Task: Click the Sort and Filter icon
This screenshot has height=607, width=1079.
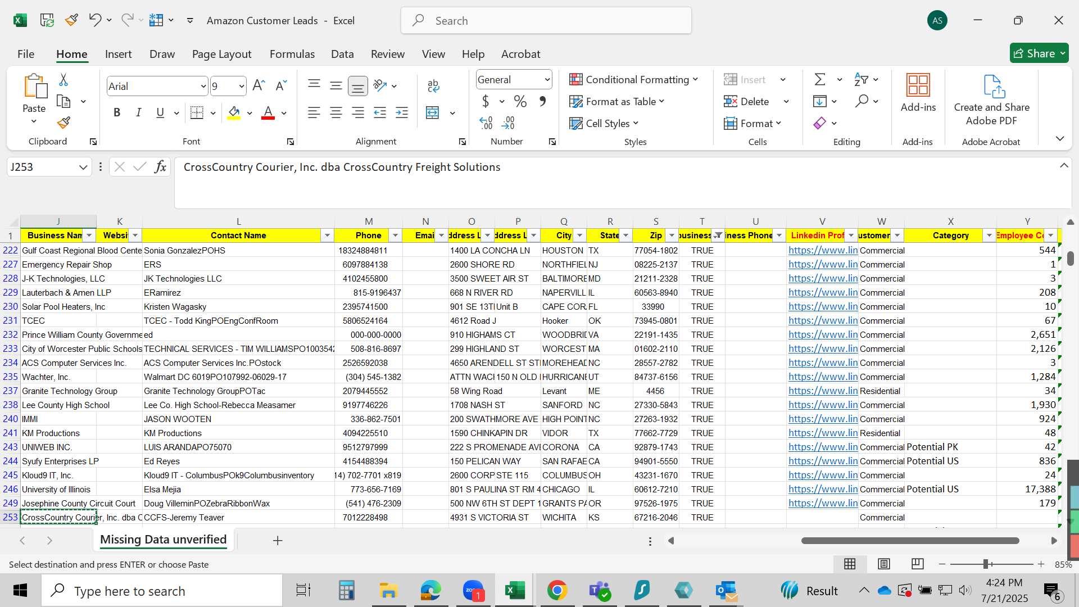Action: pos(861,79)
